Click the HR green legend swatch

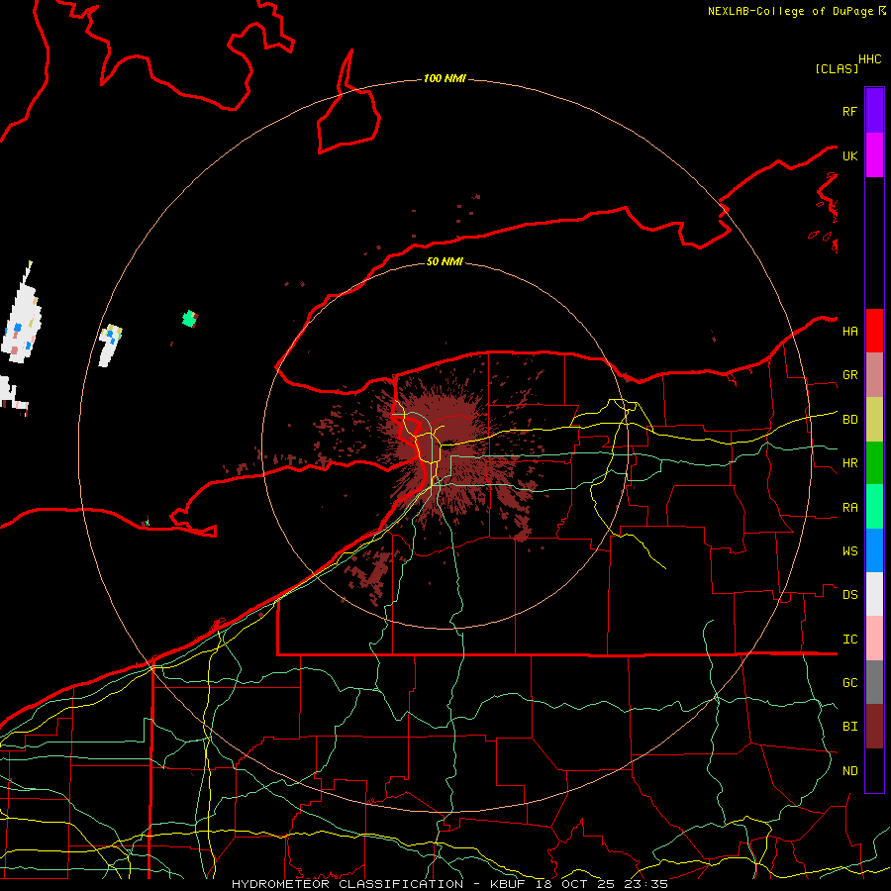click(874, 463)
